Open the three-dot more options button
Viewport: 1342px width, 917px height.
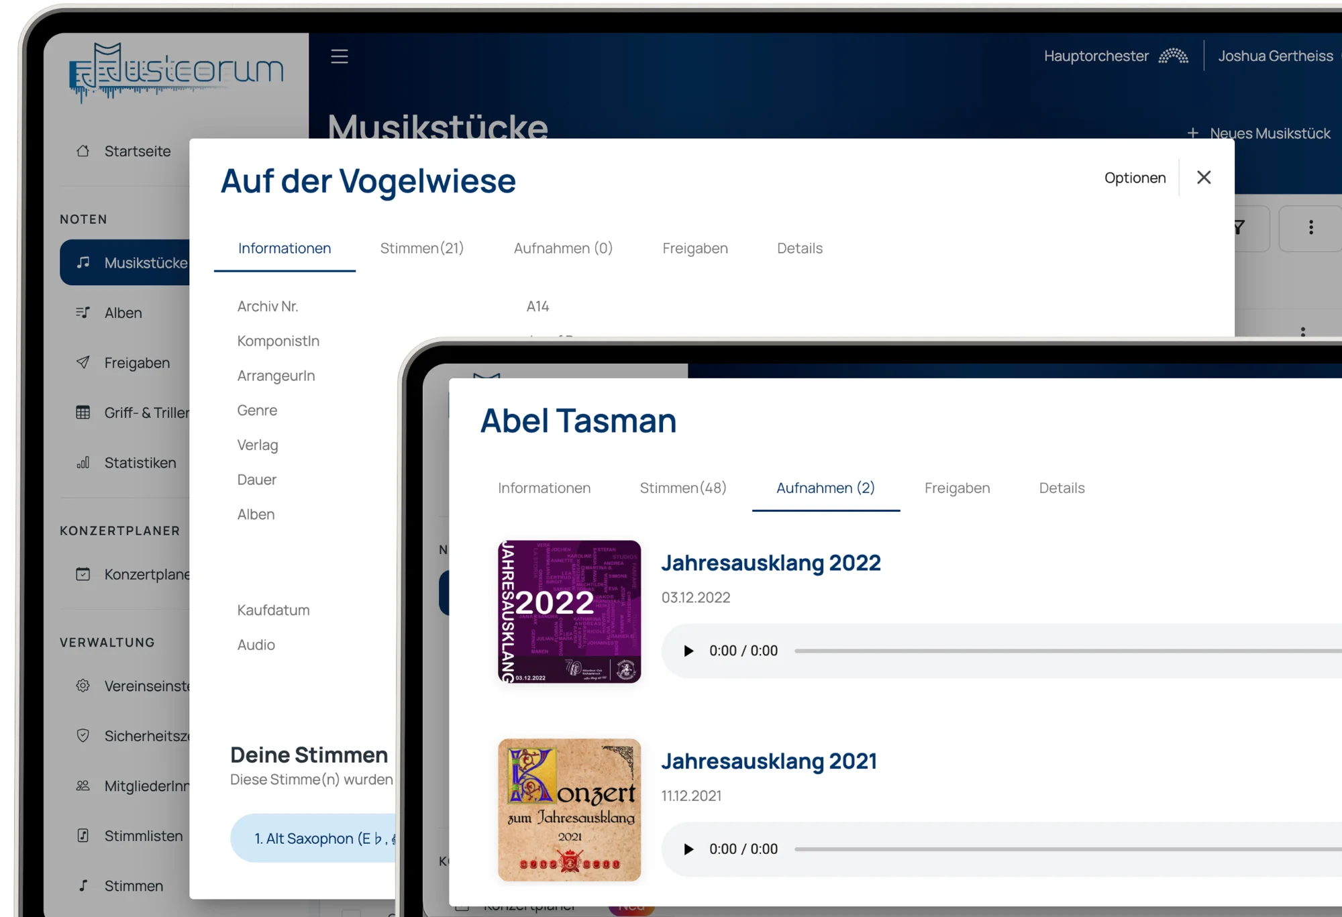click(x=1310, y=228)
